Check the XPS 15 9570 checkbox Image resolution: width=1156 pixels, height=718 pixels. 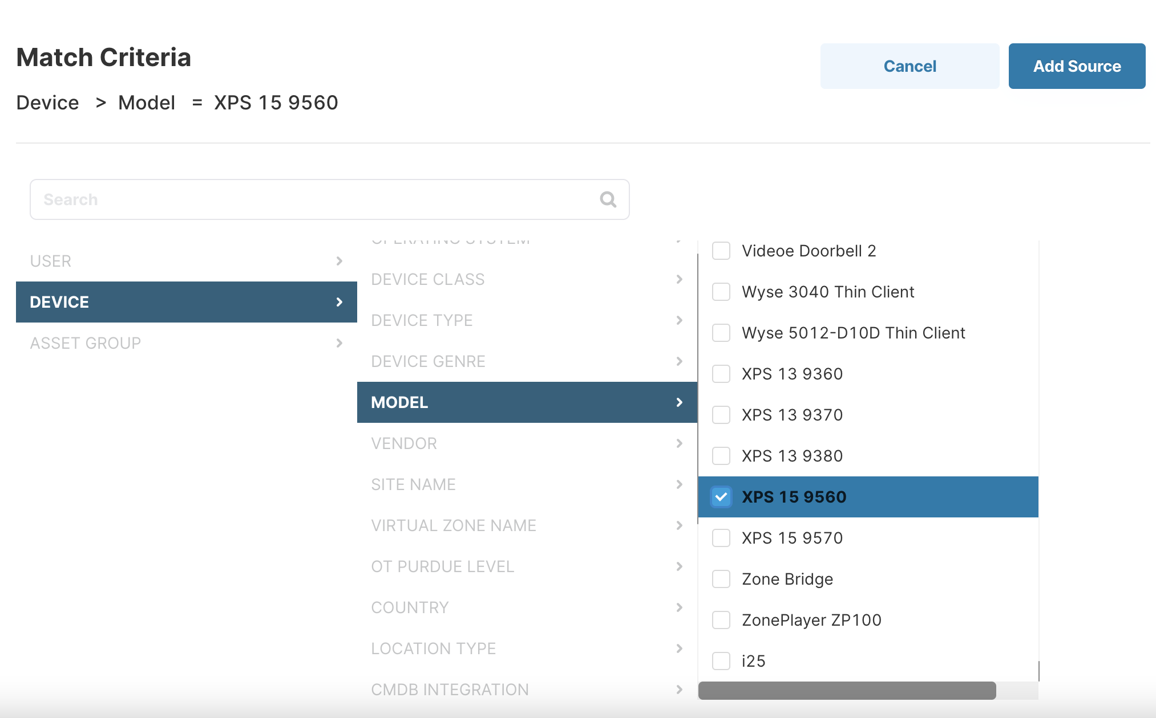click(x=721, y=538)
